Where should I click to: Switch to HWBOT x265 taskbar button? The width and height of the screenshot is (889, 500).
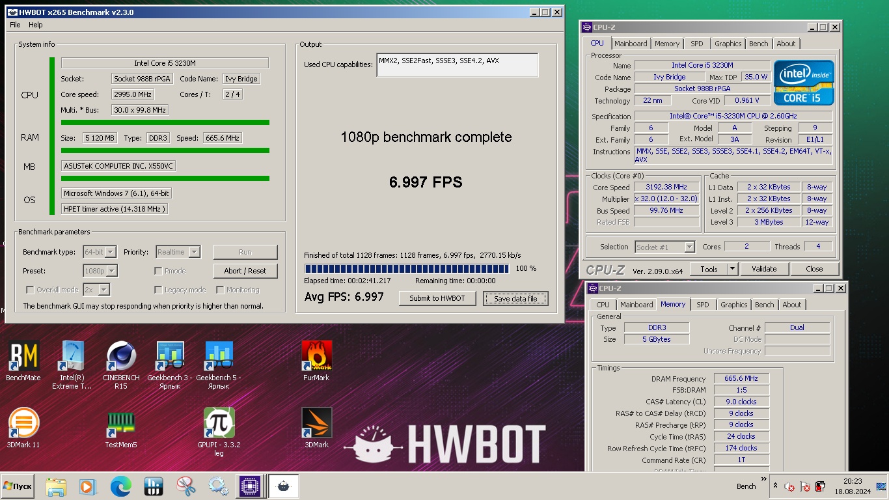[x=284, y=486]
